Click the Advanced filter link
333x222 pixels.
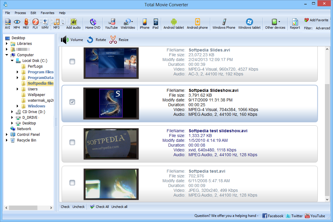323,28
